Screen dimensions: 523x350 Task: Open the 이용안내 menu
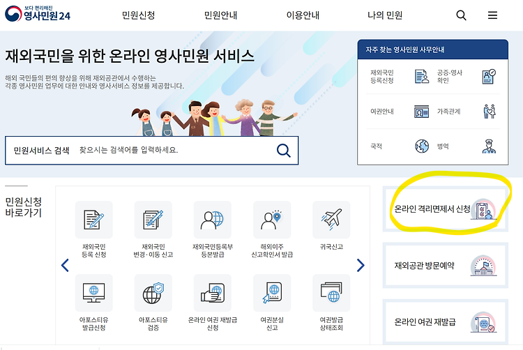coord(303,15)
